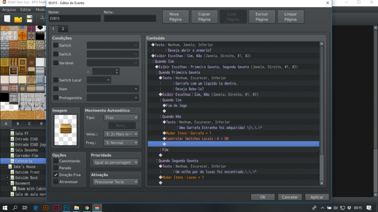Open Action Center notifications icon

(369, 208)
